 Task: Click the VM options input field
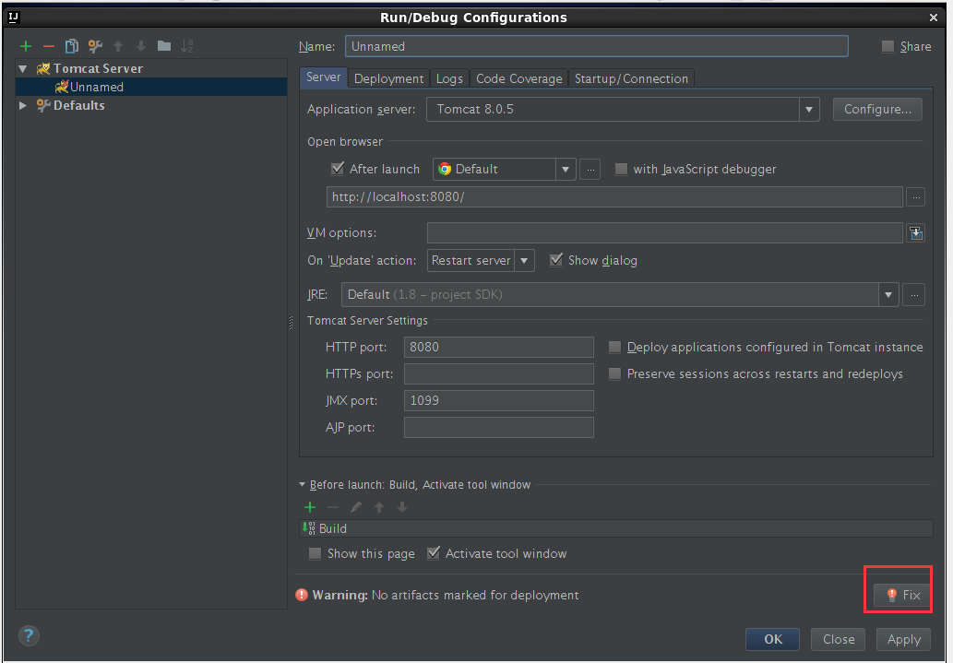665,232
